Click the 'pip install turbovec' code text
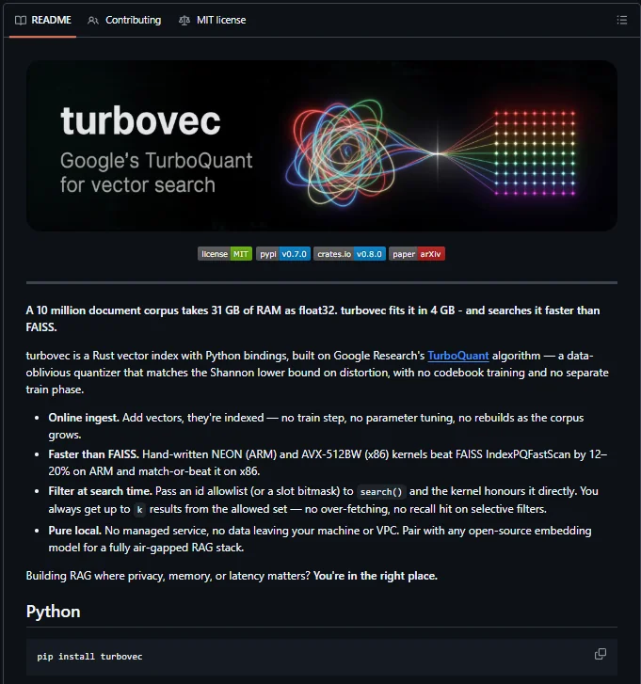 [x=89, y=657]
